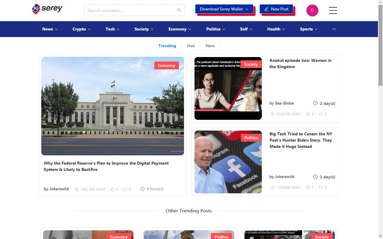Expand the Sports category menu
Screen dimensions: 383x239
[308, 29]
